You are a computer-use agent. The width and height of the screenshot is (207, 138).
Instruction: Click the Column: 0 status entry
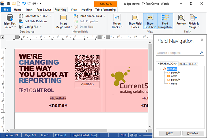60,135
